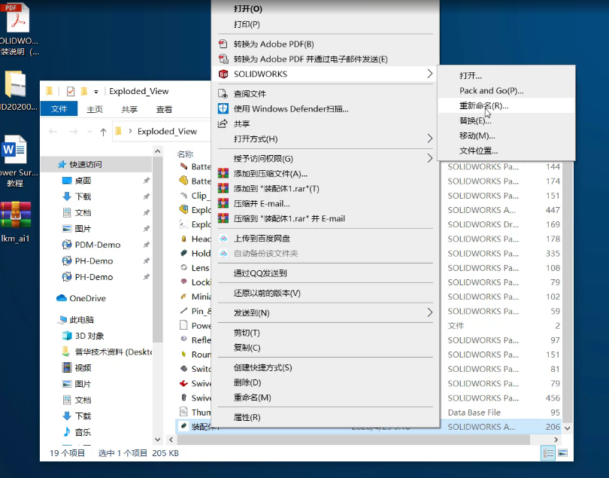Viewport: 609px width, 478px height.
Task: Click Adobe PDF email convert icon
Action: [x=223, y=59]
